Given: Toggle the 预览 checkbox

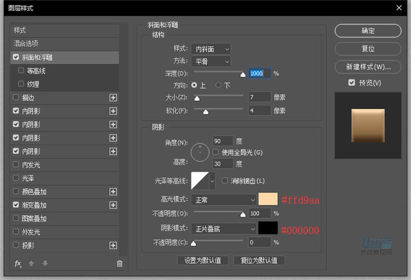Looking at the screenshot, I should click(351, 82).
